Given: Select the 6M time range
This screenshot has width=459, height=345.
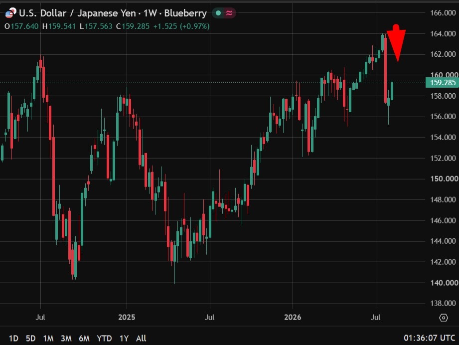Looking at the screenshot, I should [84, 338].
